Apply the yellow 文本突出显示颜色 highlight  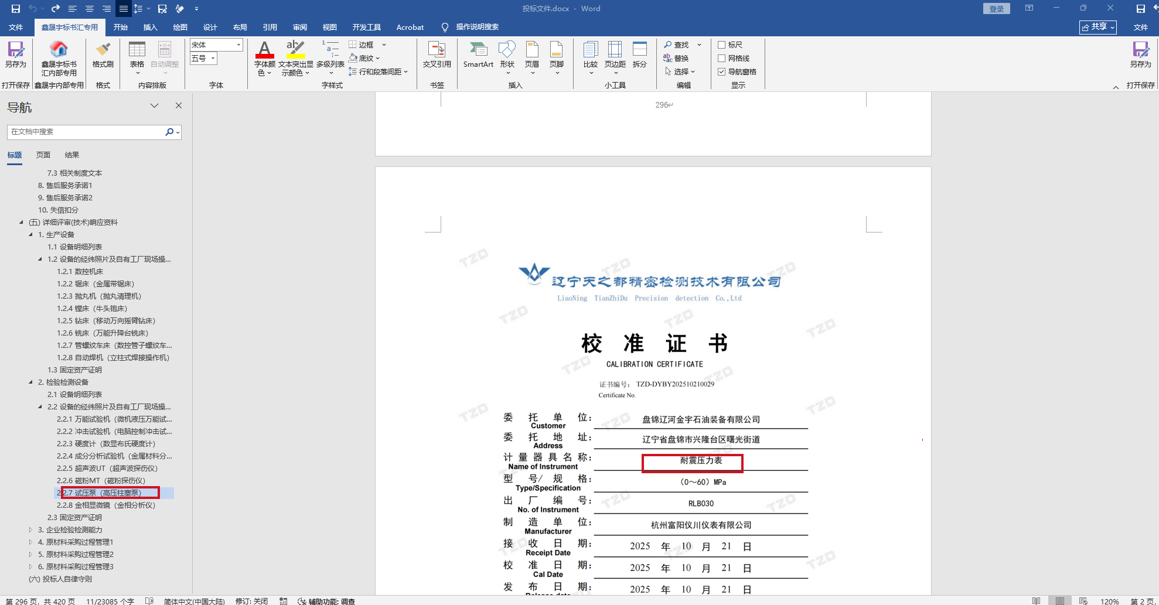click(x=295, y=58)
